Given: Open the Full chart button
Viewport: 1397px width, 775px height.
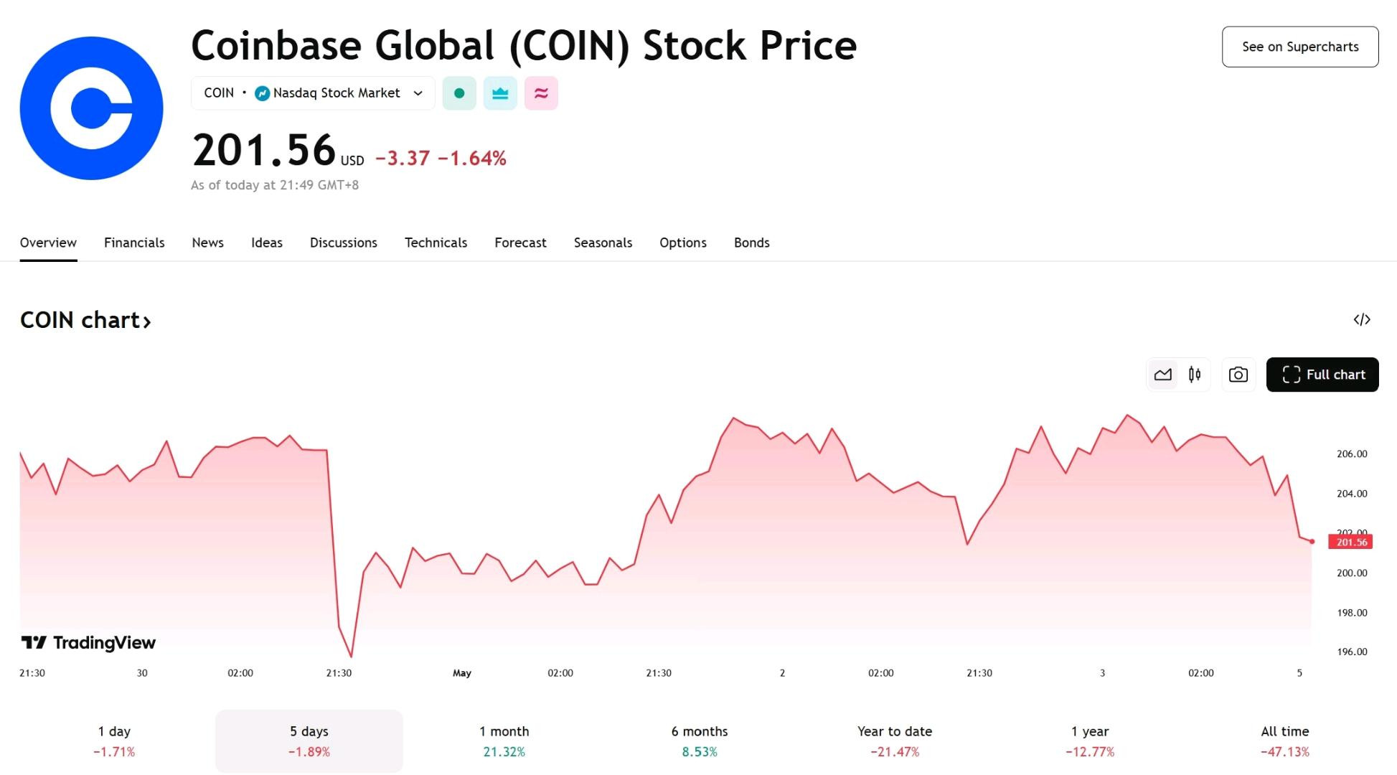Looking at the screenshot, I should click(x=1322, y=375).
